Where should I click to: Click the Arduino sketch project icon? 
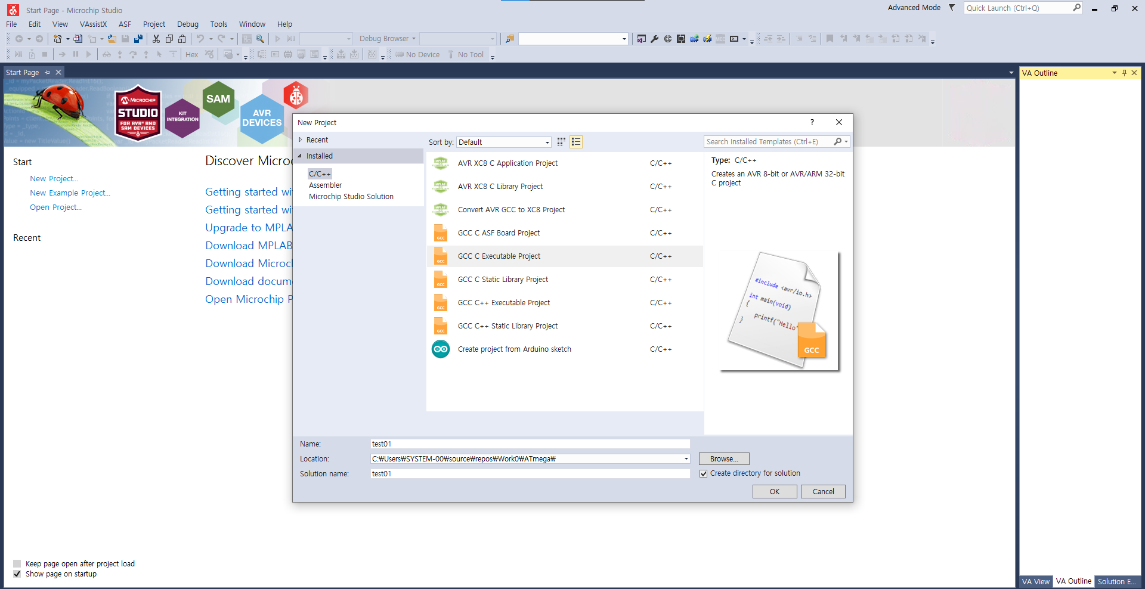pyautogui.click(x=441, y=349)
